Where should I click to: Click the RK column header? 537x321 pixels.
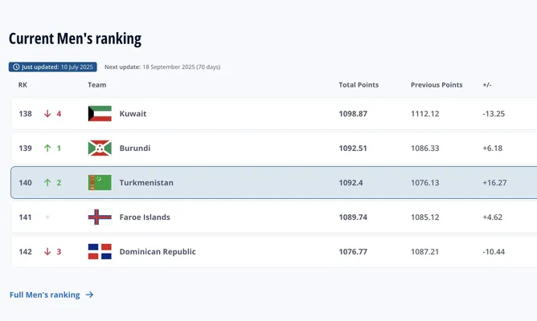[x=23, y=85]
